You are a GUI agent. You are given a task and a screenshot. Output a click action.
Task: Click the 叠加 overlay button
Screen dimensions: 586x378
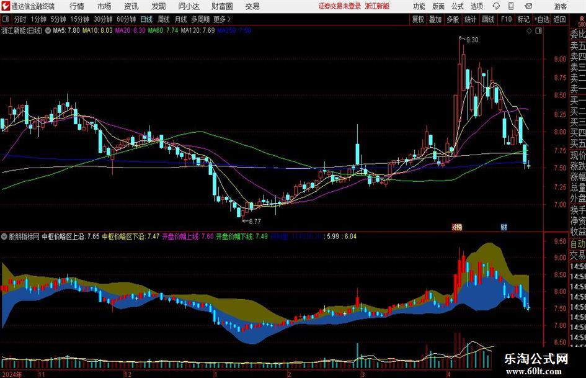point(435,19)
